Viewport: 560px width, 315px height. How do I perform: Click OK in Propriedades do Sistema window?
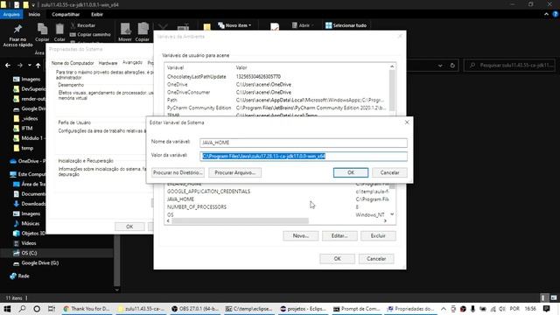tap(129, 227)
